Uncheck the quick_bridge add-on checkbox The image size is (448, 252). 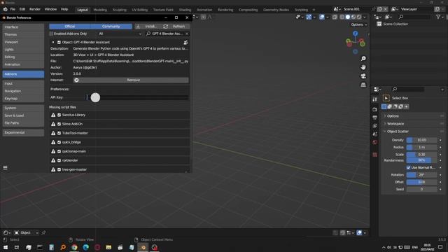(59, 142)
